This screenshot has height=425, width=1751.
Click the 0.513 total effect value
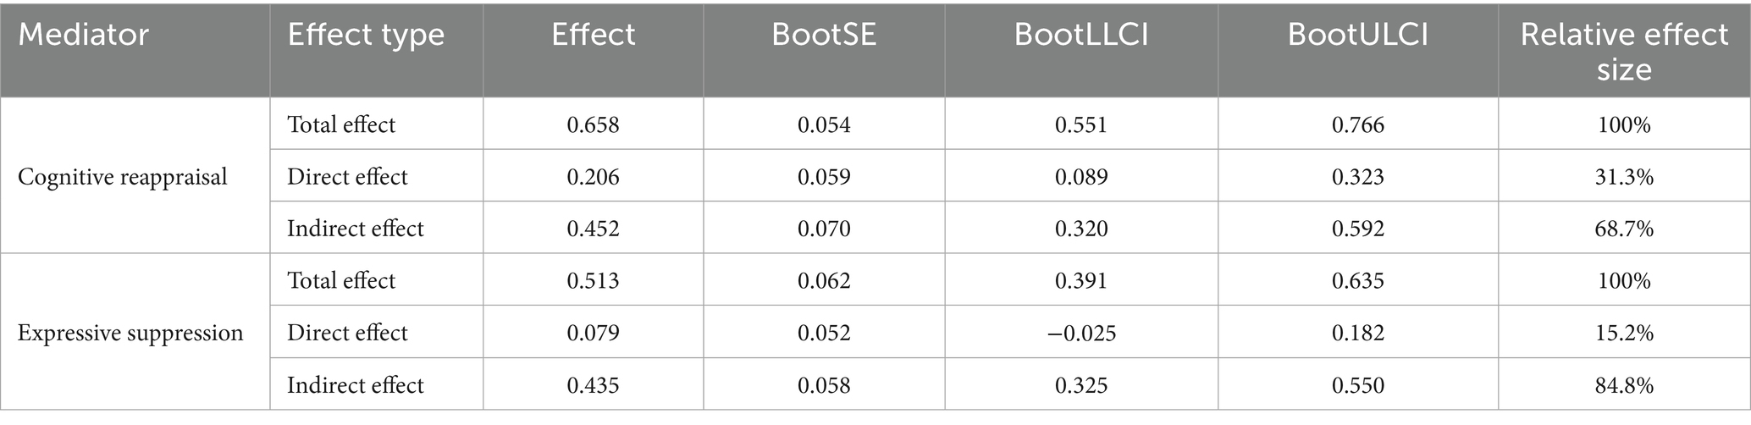point(593,281)
